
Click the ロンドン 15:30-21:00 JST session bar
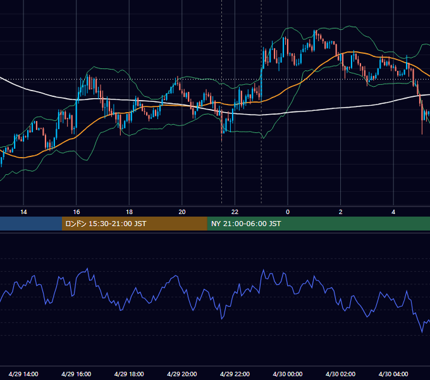134,224
